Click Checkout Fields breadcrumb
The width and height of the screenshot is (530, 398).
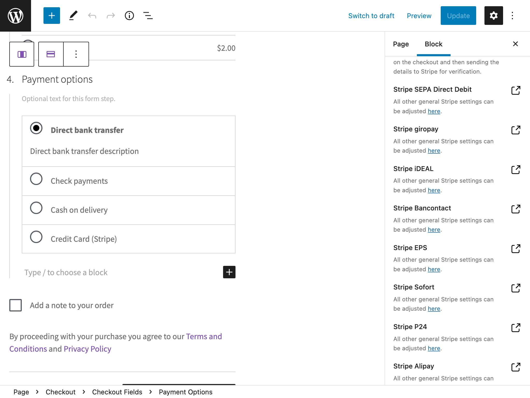[117, 392]
